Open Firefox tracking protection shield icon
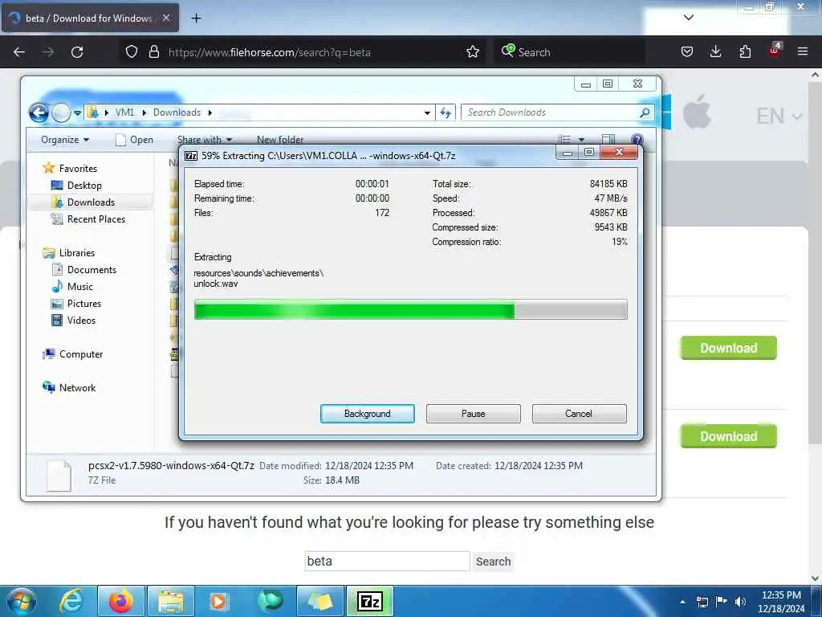 click(x=132, y=52)
